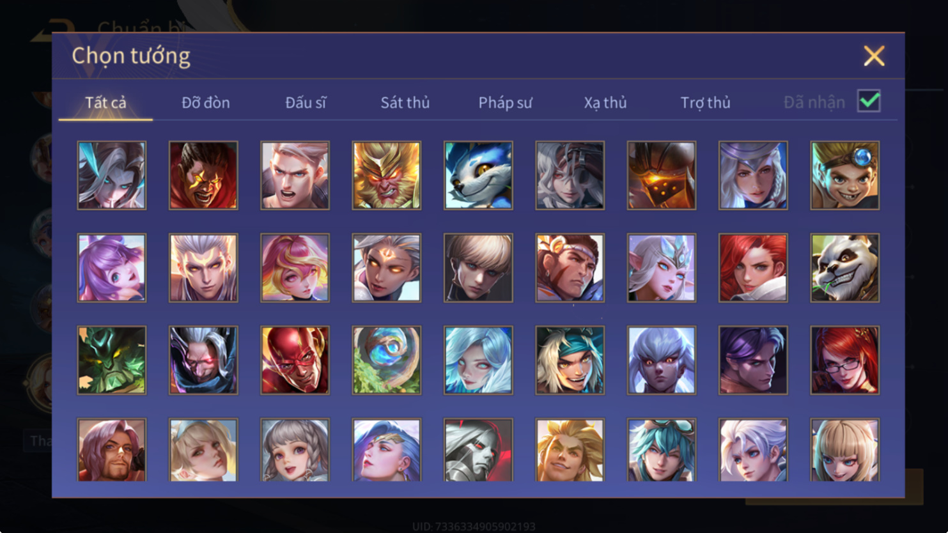
Task: Pick the blue raccoon hero portrait
Action: point(478,175)
